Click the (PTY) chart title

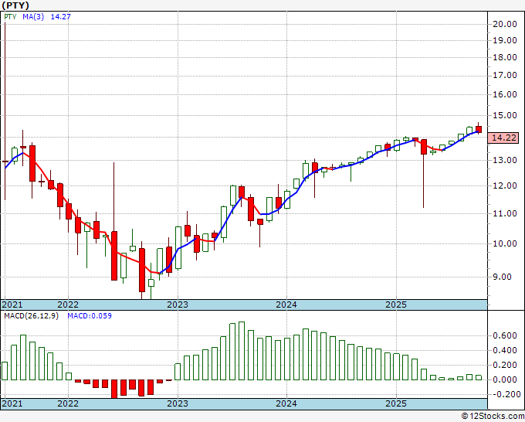(15, 5)
